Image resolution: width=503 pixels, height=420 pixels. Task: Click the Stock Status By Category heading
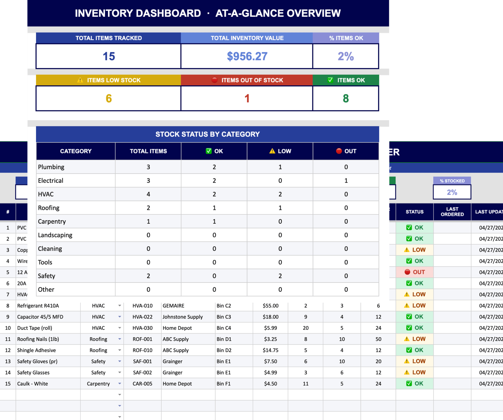click(x=207, y=134)
